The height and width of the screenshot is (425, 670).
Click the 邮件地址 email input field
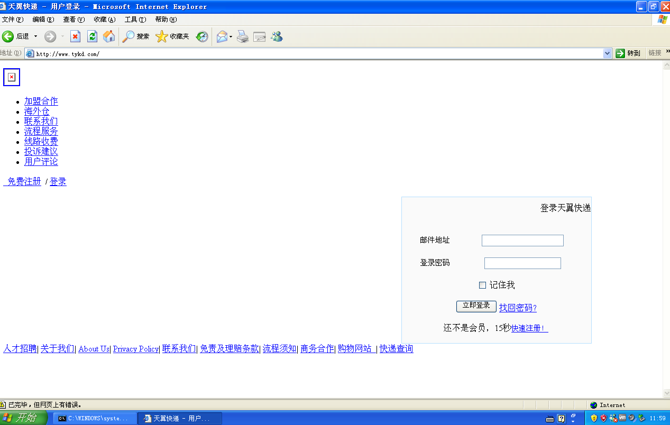(x=522, y=240)
